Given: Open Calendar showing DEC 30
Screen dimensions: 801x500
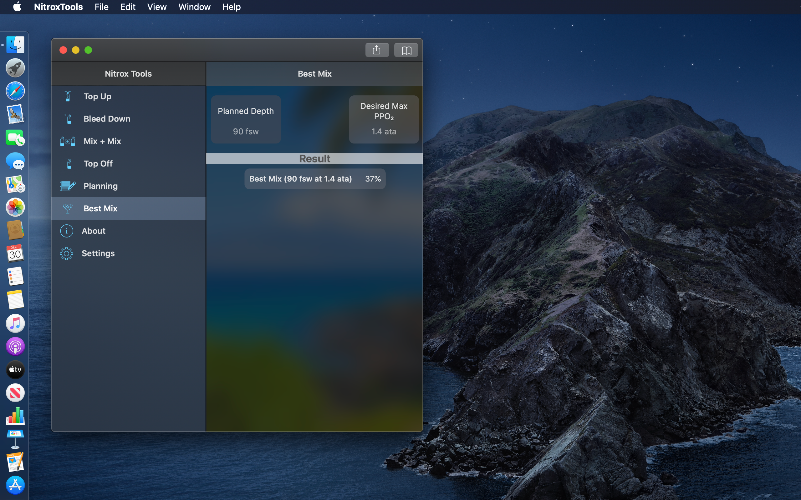Looking at the screenshot, I should [15, 253].
